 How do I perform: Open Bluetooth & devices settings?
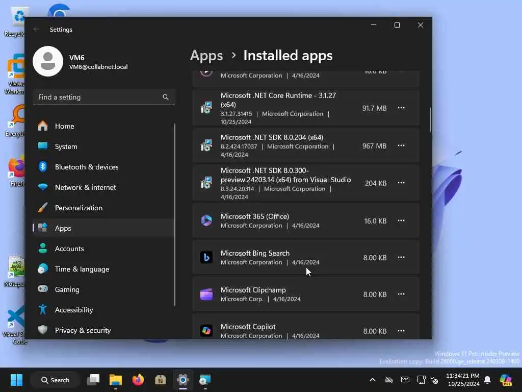tap(103, 167)
